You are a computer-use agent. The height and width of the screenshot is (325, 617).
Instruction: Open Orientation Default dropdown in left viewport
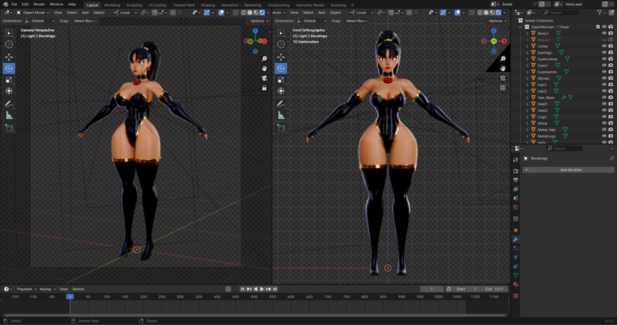pos(39,21)
